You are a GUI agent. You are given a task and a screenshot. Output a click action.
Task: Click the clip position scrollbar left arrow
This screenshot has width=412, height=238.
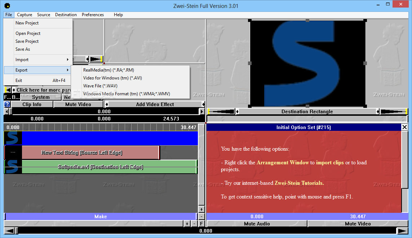(x=6, y=112)
